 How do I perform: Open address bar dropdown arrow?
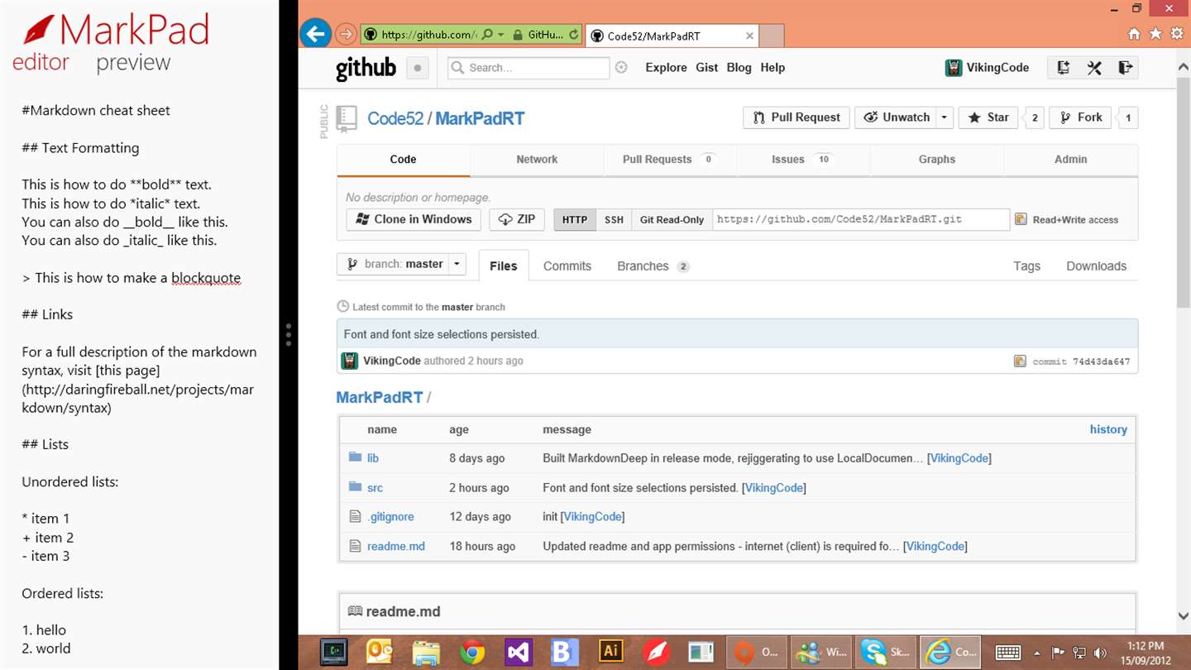point(500,35)
